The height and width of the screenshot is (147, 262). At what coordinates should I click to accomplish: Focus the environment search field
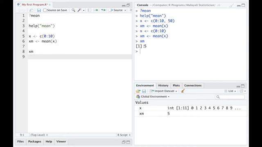pyautogui.click(x=230, y=97)
